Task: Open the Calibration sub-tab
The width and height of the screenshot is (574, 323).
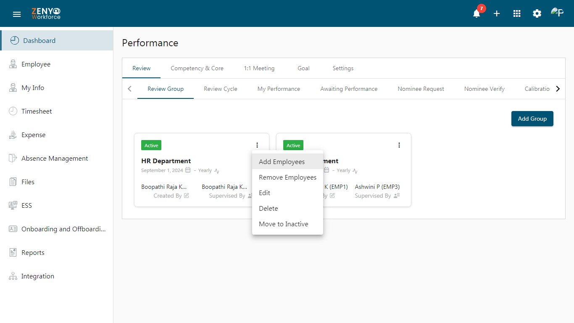Action: 537,89
